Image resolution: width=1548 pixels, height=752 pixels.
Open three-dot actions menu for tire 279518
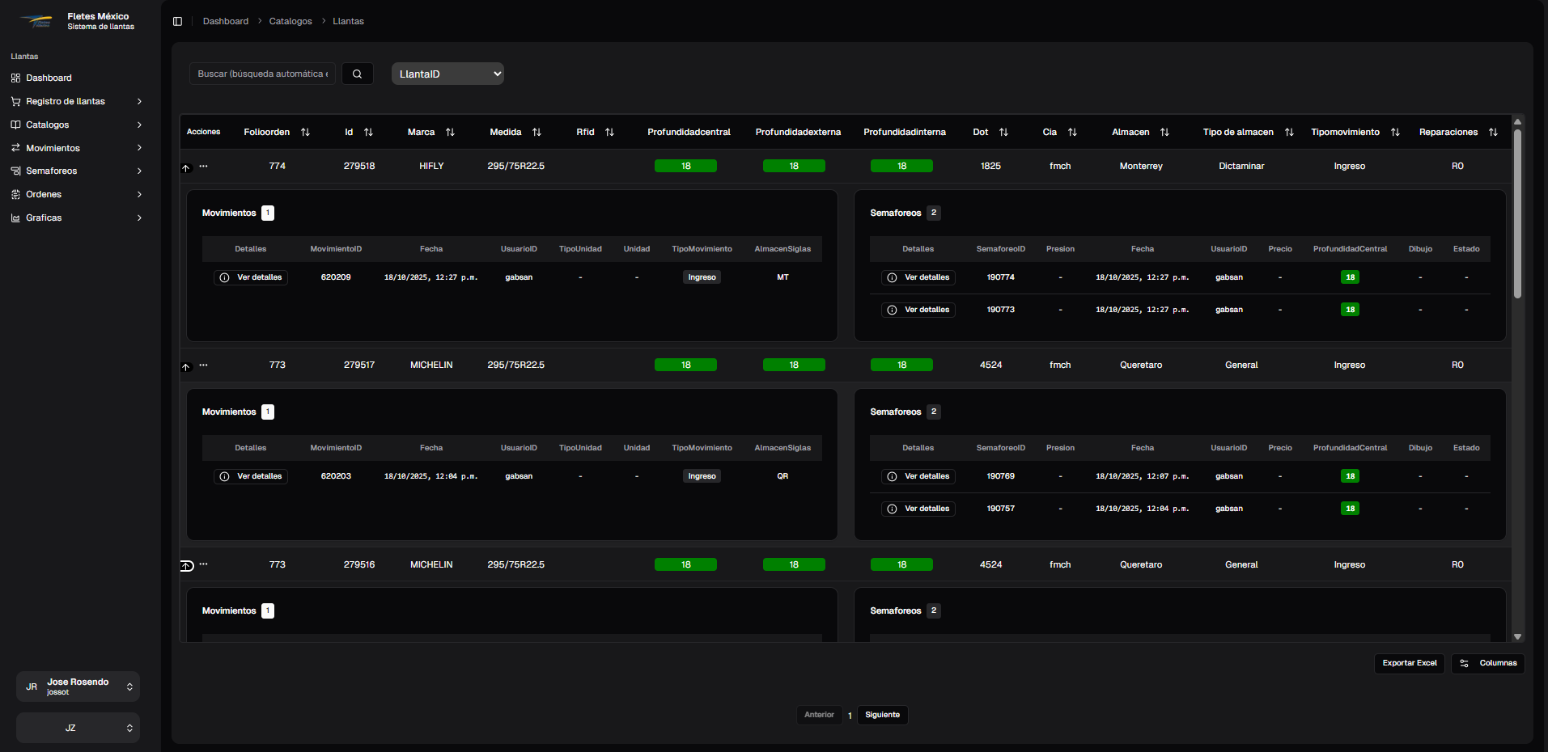203,167
